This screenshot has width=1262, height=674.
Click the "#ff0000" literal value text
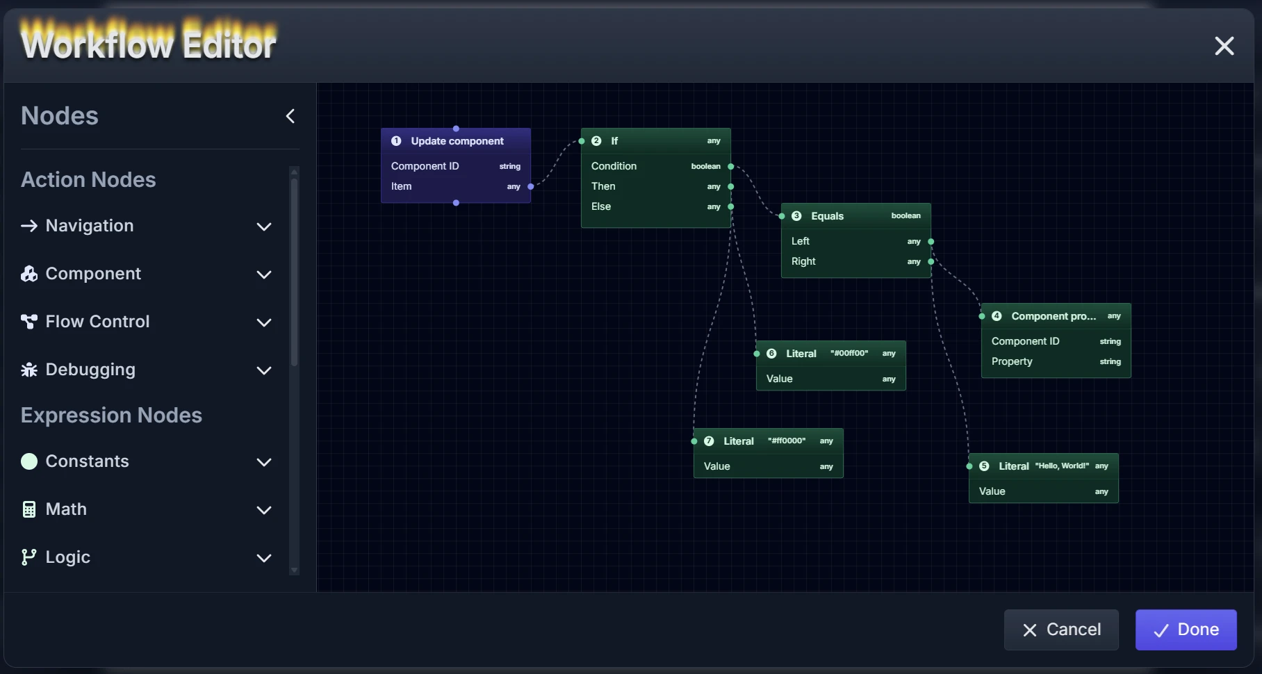click(x=787, y=441)
